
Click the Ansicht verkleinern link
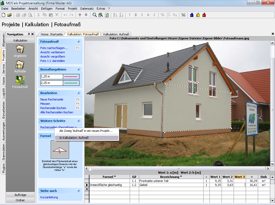click(53, 52)
